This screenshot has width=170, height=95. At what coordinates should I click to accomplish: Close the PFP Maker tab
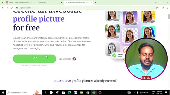click(x=61, y=2)
